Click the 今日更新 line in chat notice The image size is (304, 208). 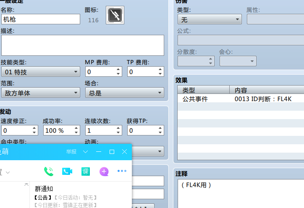pos(65,205)
